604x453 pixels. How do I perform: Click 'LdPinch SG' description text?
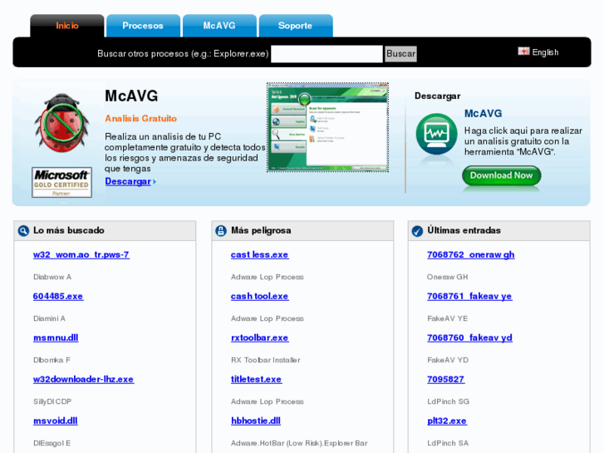pyautogui.click(x=449, y=401)
